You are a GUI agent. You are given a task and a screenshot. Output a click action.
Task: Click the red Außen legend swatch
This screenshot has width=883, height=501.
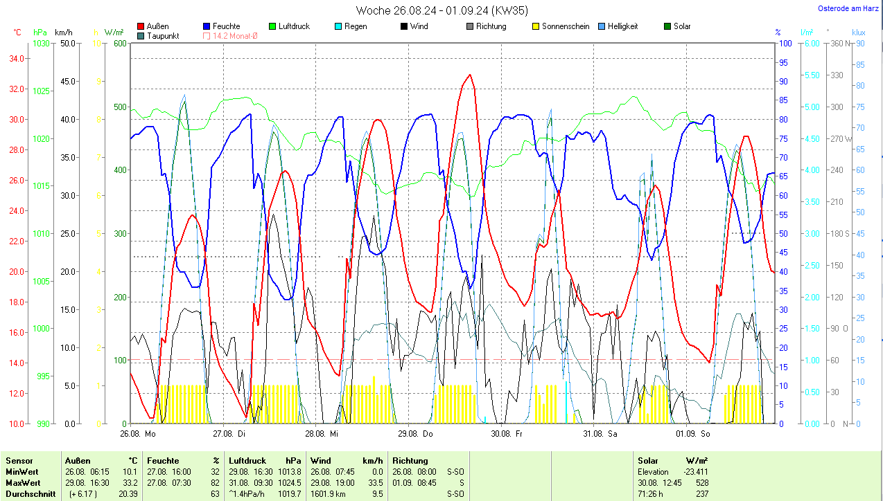click(x=141, y=27)
